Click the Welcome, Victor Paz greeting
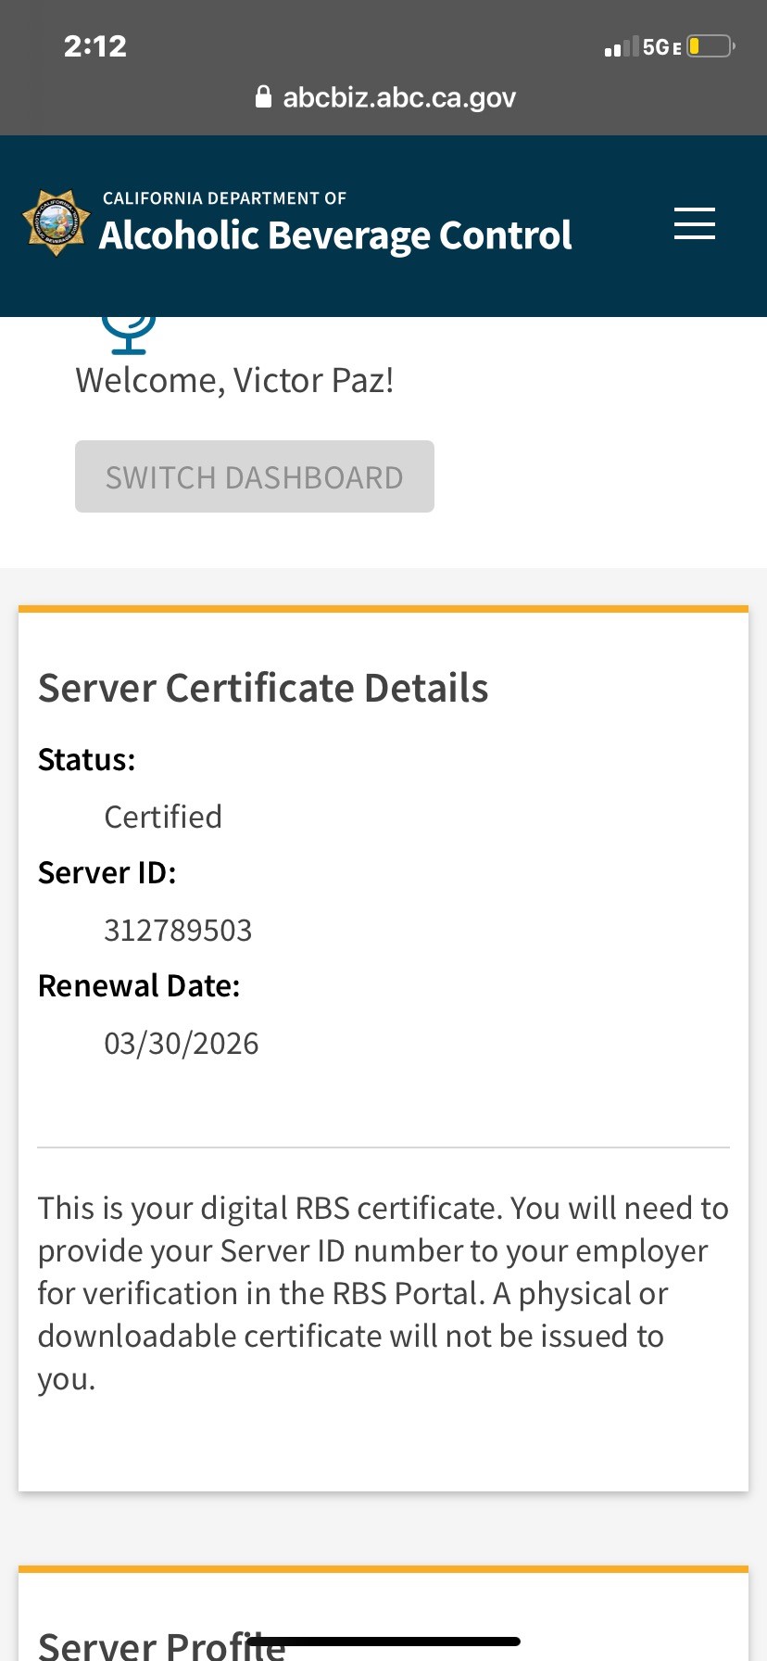The image size is (767, 1661). point(234,380)
